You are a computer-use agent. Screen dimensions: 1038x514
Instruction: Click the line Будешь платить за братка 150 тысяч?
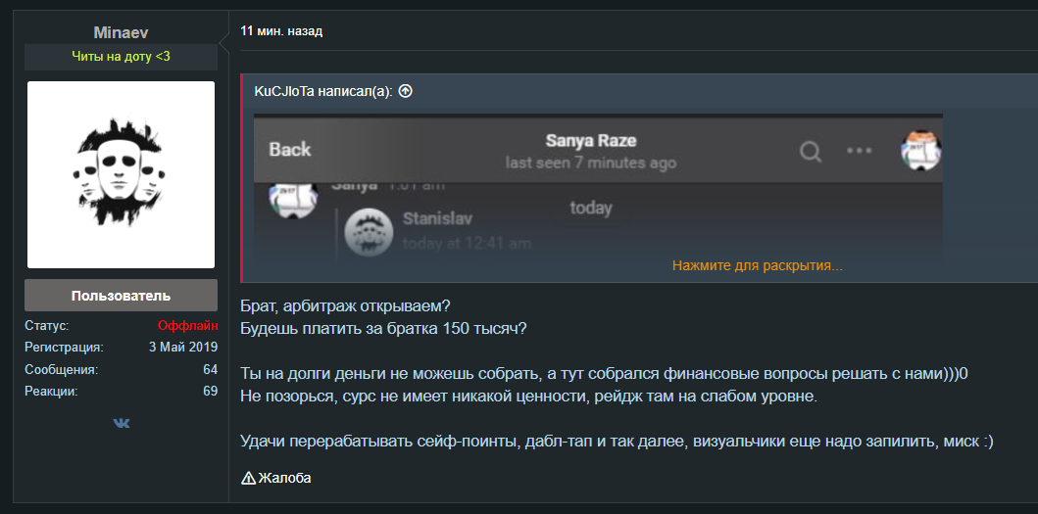384,328
